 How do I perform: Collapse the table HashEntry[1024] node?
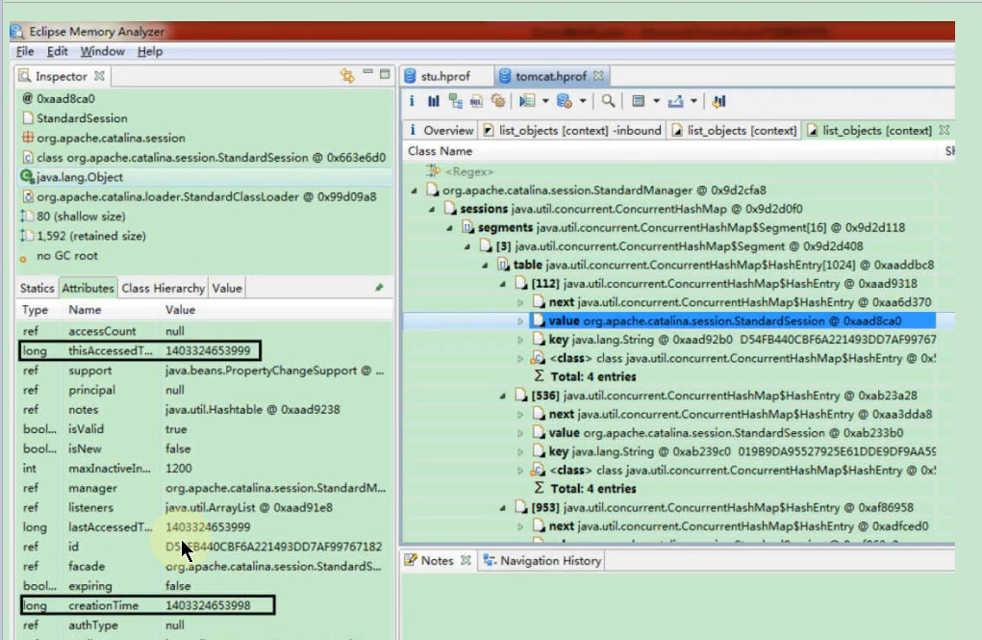(485, 266)
